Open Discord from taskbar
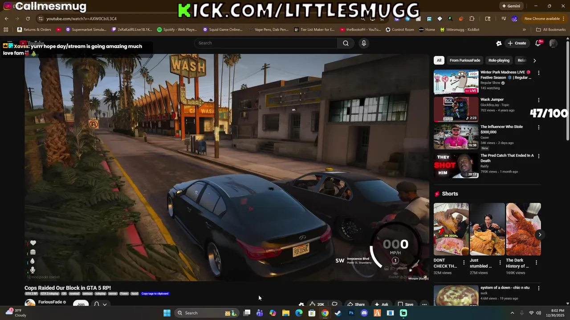Viewport: 570px width, 320px height. (364, 313)
